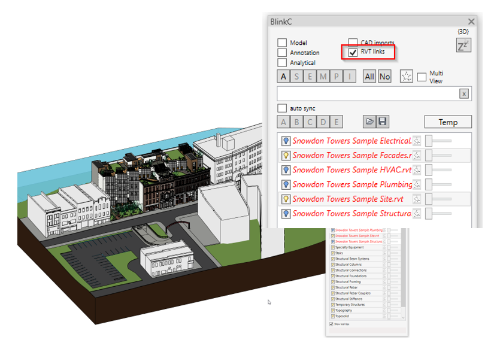Click the dotted star icon on Structural row
The width and height of the screenshot is (503, 352).
416,214
